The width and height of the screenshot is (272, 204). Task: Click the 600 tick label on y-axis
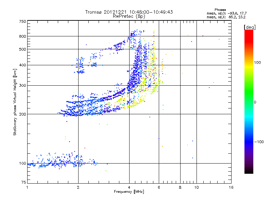click(x=22, y=36)
